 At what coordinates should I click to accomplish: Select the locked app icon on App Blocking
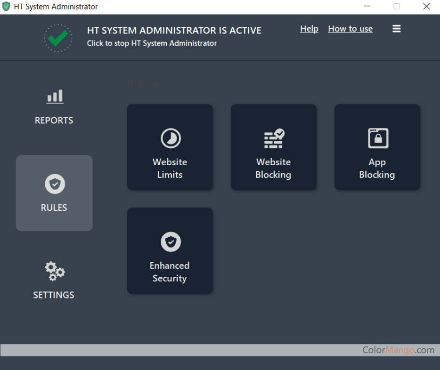point(377,138)
